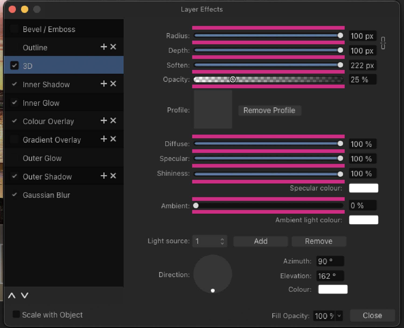Select Gaussian Blur in the effects list
The width and height of the screenshot is (404, 328).
click(x=46, y=195)
